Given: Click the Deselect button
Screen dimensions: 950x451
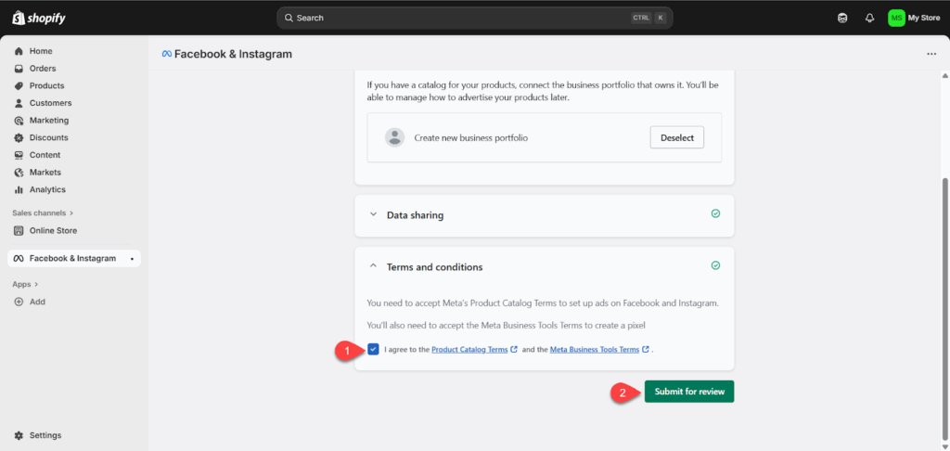Looking at the screenshot, I should click(x=676, y=137).
